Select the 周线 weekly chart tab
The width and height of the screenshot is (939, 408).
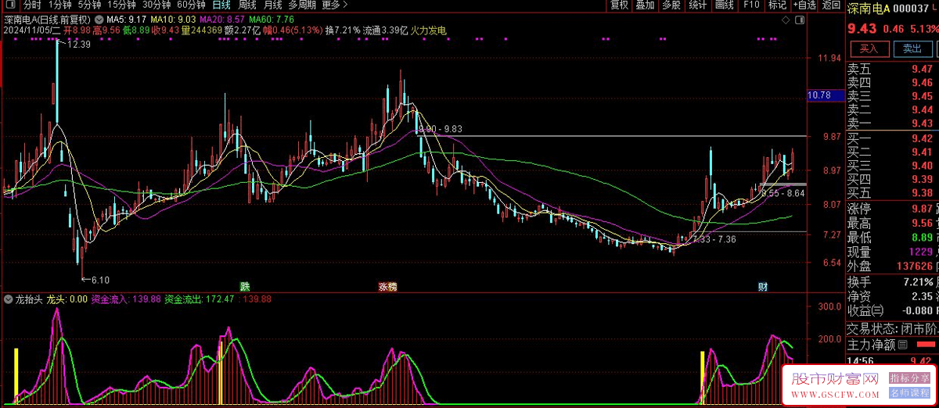click(x=247, y=5)
